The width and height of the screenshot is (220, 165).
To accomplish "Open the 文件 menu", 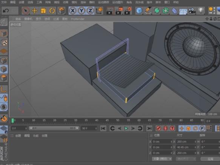I will click(x=4, y=2).
